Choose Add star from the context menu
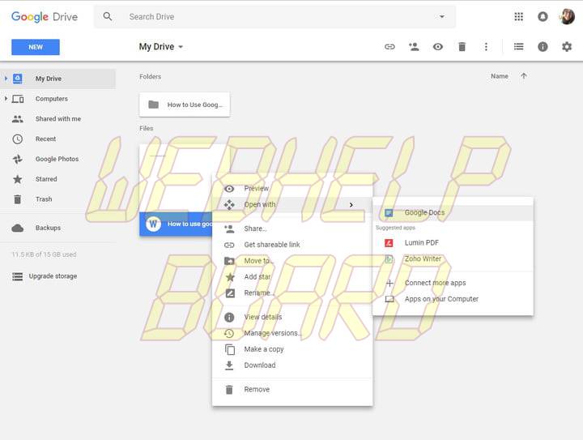The image size is (583, 440). pyautogui.click(x=292, y=276)
